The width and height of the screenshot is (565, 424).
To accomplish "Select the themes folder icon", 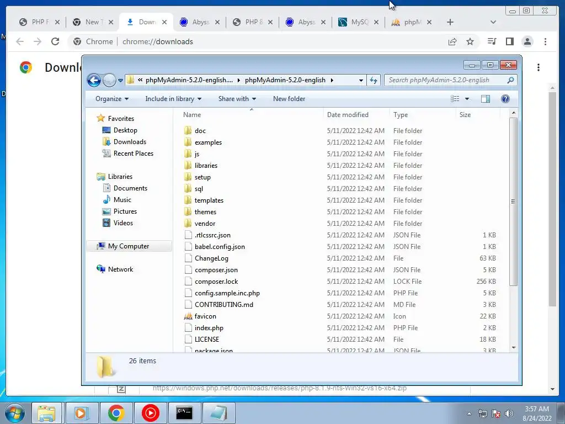I will (188, 211).
